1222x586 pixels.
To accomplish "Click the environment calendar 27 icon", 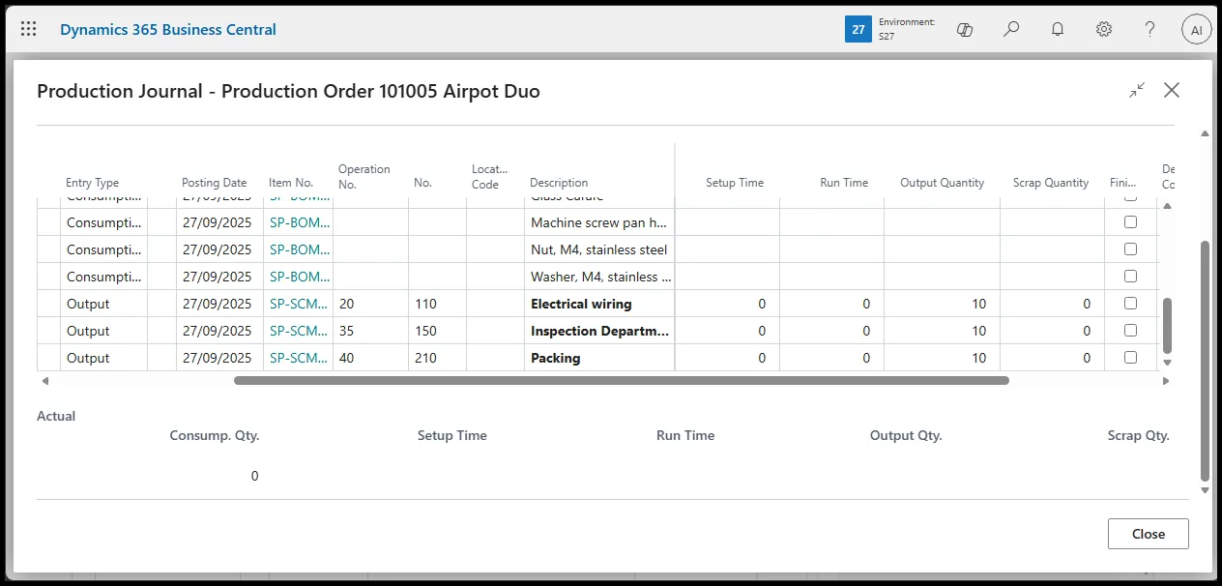I will [858, 29].
